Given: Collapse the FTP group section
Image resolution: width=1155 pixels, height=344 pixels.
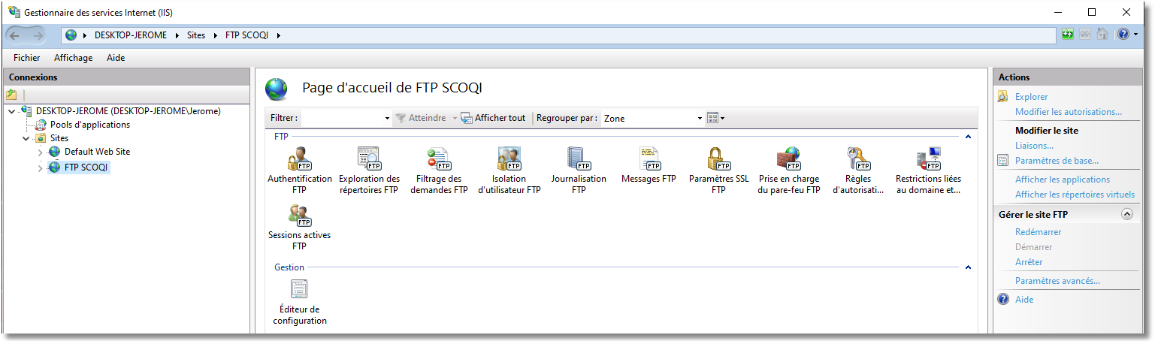Looking at the screenshot, I should pyautogui.click(x=968, y=137).
